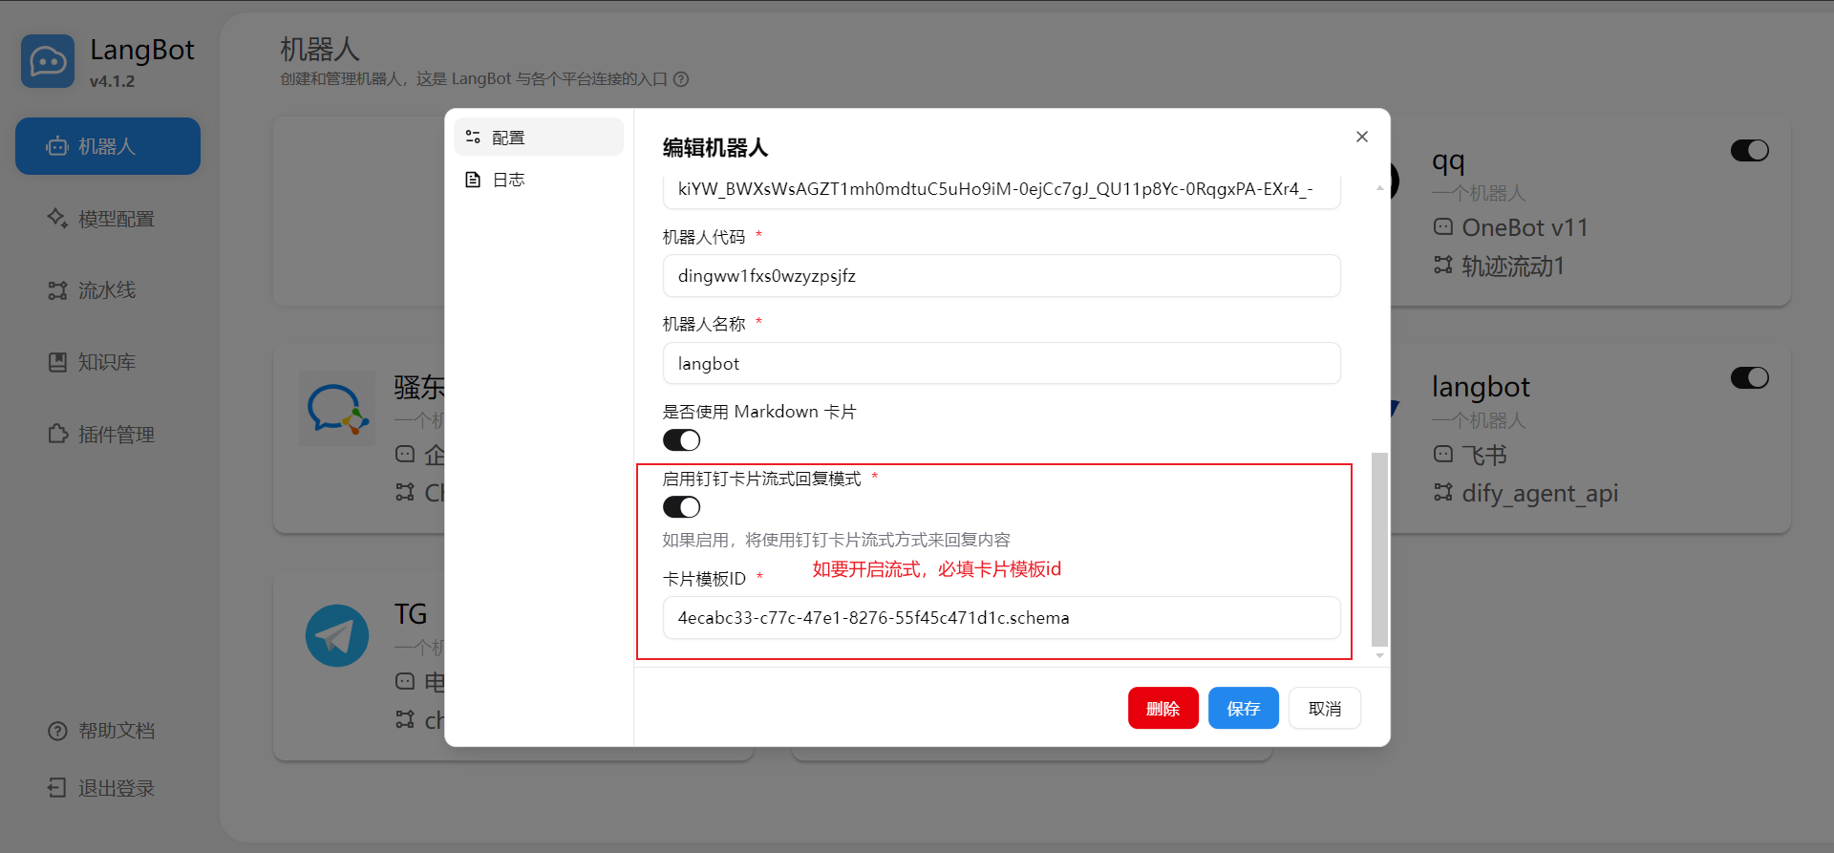Click the Telegram bot avatar icon
The height and width of the screenshot is (853, 1834).
coord(337,635)
